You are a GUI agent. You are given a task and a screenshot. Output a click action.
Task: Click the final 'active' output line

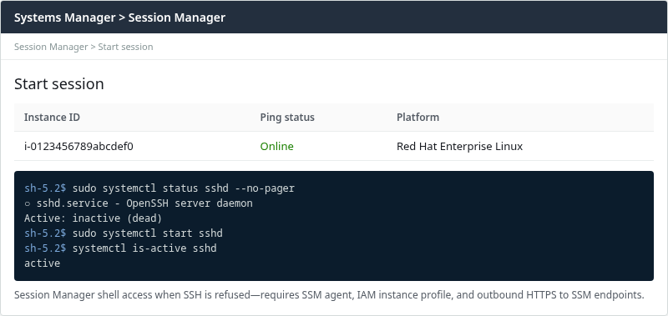coord(43,263)
